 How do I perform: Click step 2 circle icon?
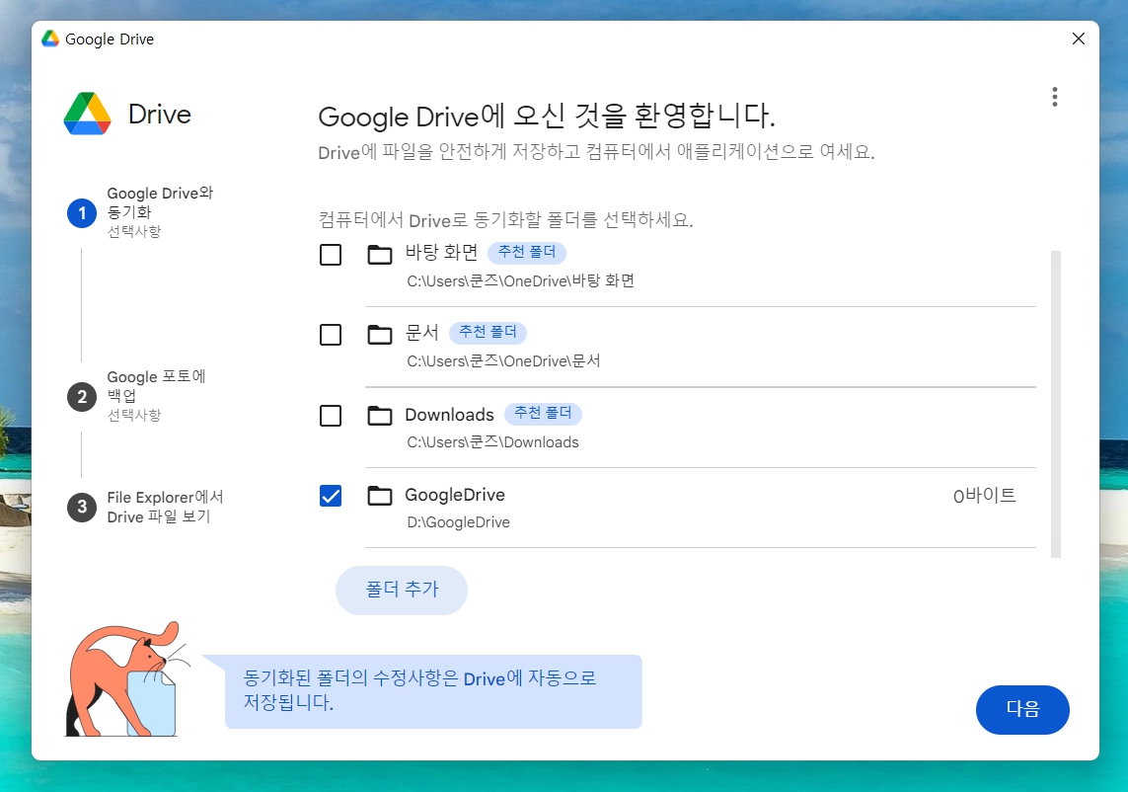82,397
